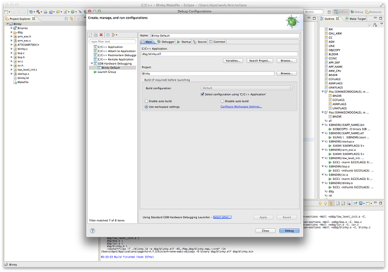
Task: Click the Variables... button
Action: [x=233, y=61]
